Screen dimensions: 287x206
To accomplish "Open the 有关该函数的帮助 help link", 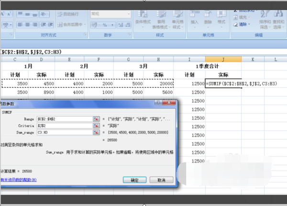I will pos(18,180).
